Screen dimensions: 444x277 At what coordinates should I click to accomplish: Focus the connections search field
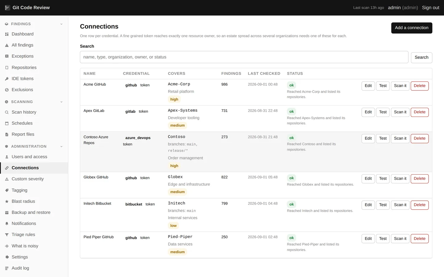coord(244,57)
